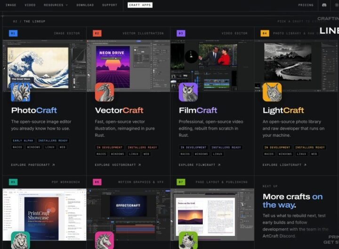Click the Early Alpha tag on PhotoCraft
This screenshot has height=249, width=339.
(x=23, y=140)
